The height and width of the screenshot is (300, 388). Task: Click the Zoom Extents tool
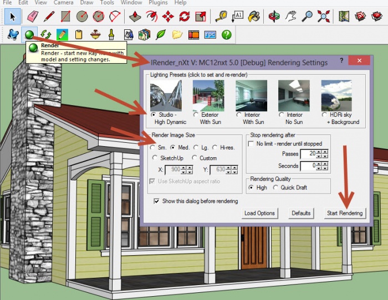[x=324, y=17]
